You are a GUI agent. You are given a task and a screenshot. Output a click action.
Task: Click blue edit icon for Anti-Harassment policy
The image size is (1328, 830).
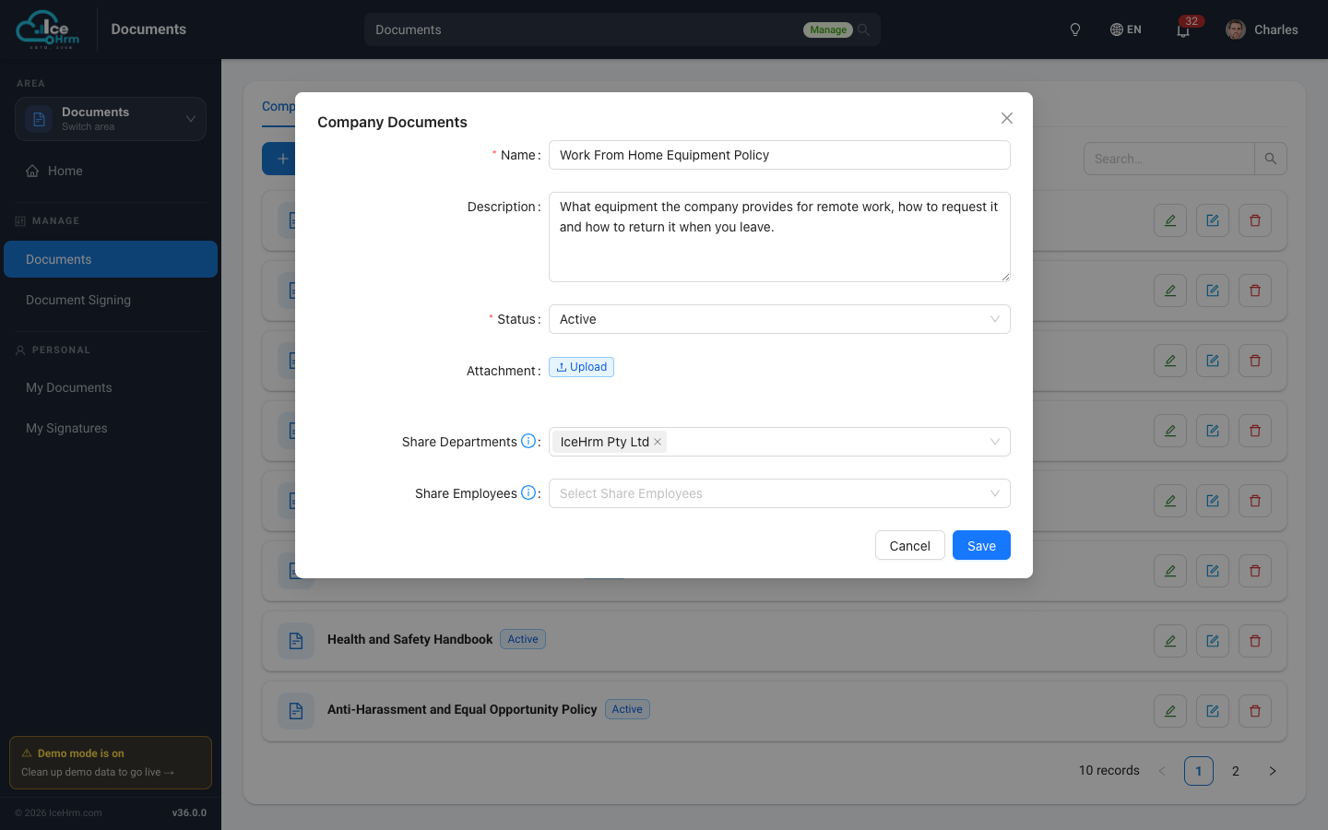(x=1213, y=711)
